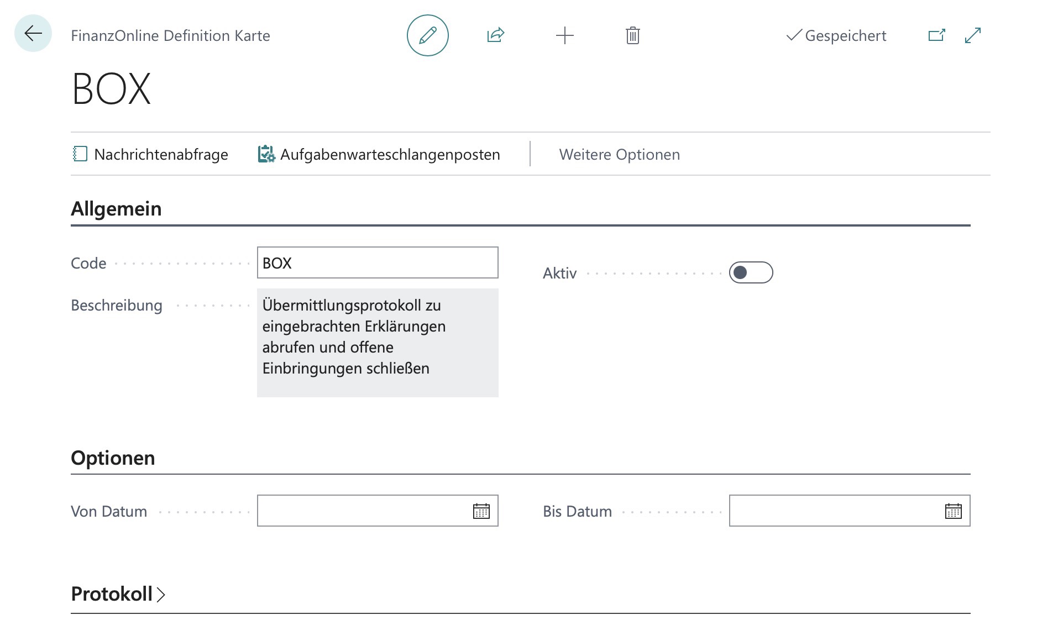Click the FinanzOnline Definition Karte title
The width and height of the screenshot is (1058, 641).
tap(170, 36)
